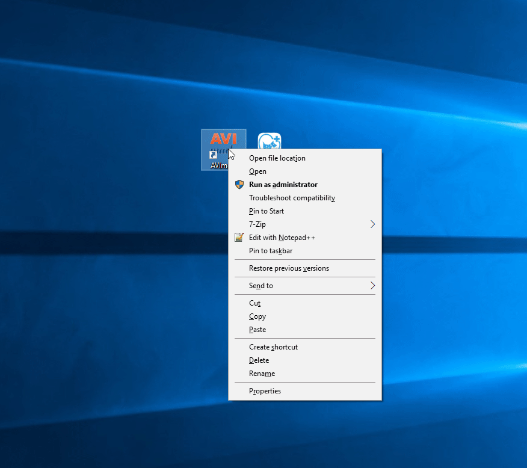The image size is (527, 468).
Task: Expand the Send to submenu arrow
Action: click(372, 286)
